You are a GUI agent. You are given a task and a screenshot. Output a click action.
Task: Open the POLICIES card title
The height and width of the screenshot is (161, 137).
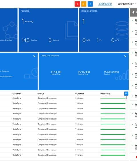[x=25, y=11]
